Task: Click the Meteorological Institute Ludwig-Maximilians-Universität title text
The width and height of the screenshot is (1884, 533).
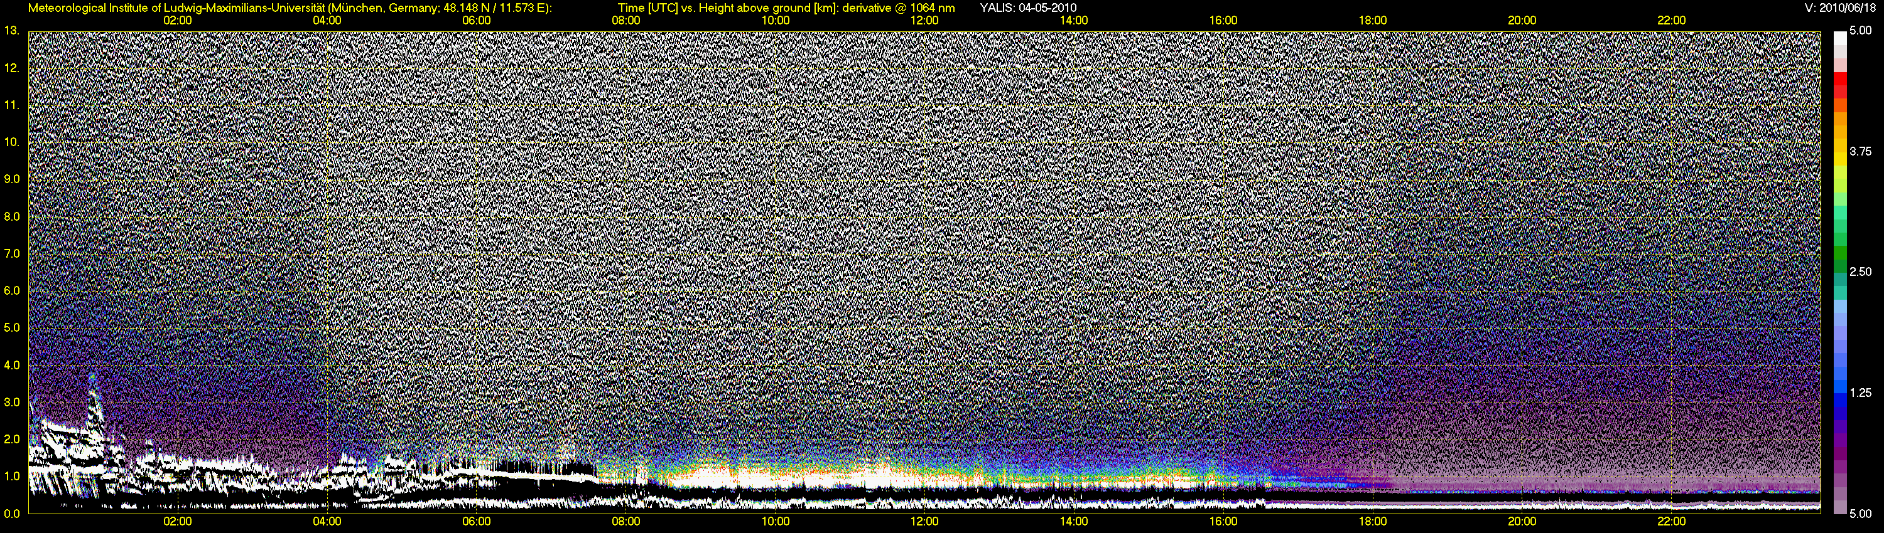Action: [290, 8]
